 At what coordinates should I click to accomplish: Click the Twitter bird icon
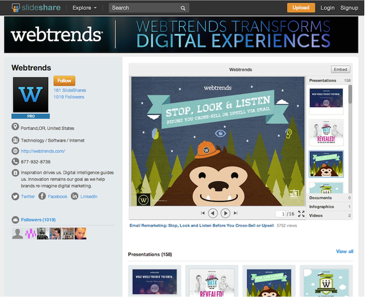coord(15,196)
